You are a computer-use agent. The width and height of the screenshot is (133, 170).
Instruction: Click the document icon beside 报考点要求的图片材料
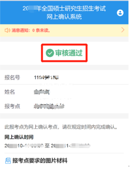[x=8, y=161]
